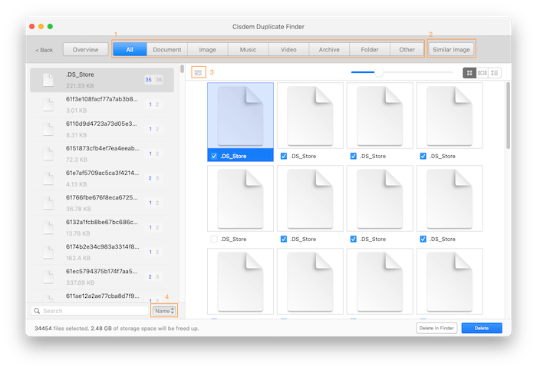The width and height of the screenshot is (537, 370).
Task: Open the Similar Image tab
Action: [451, 50]
